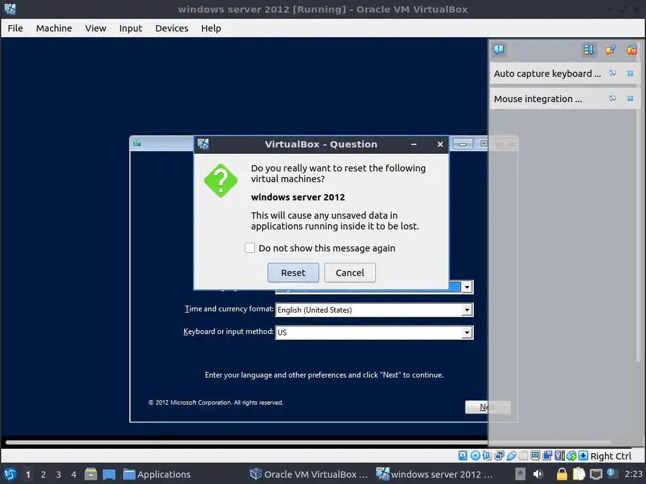Viewport: 646px width, 484px height.
Task: Click the audio status bar icon
Action: [487, 456]
